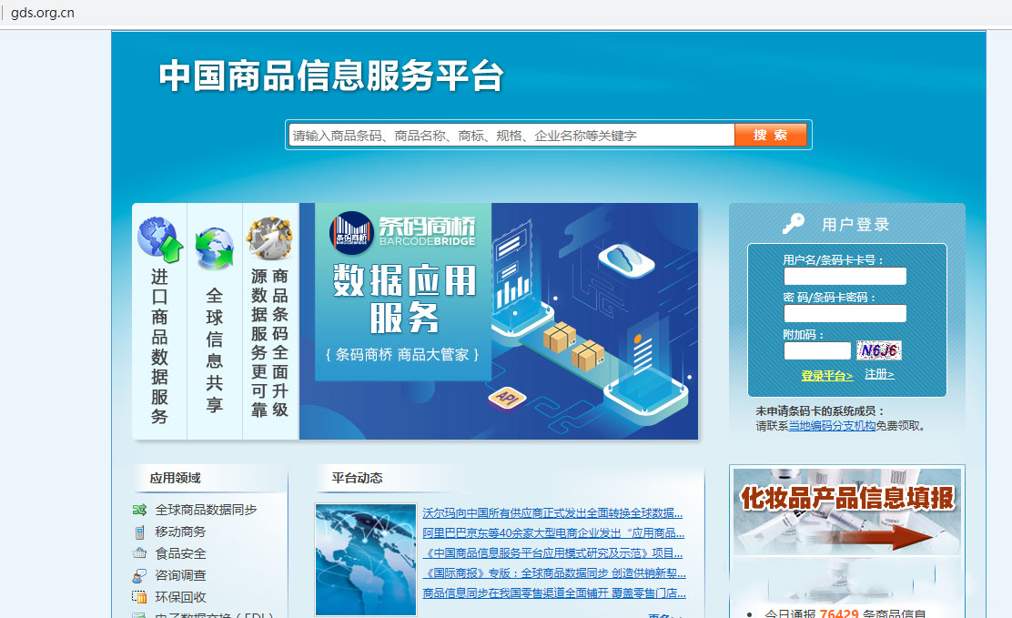
Task: Click the Barcode Bridge logo on banner
Action: pos(350,233)
